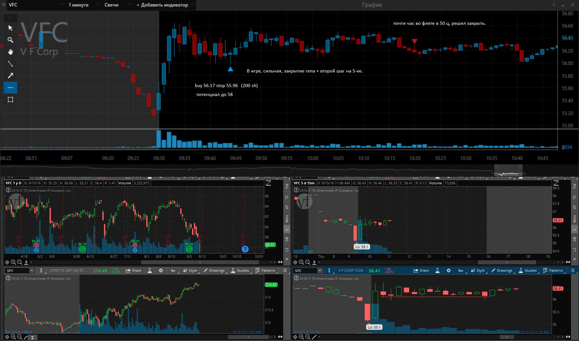Select the horizontal line tool

pos(10,87)
